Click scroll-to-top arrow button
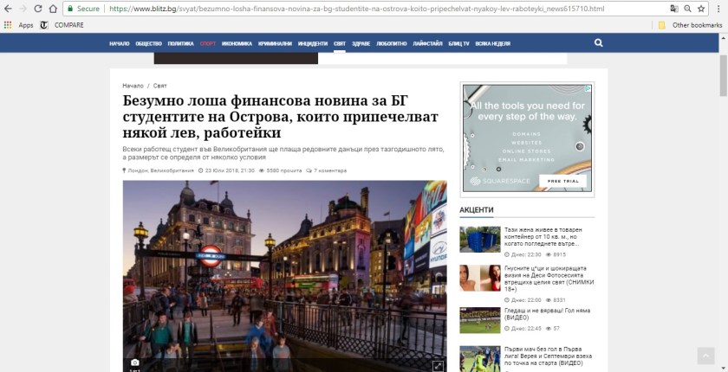 click(x=706, y=356)
